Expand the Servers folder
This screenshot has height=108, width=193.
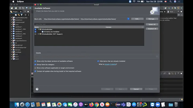pyautogui.click(x=12, y=50)
